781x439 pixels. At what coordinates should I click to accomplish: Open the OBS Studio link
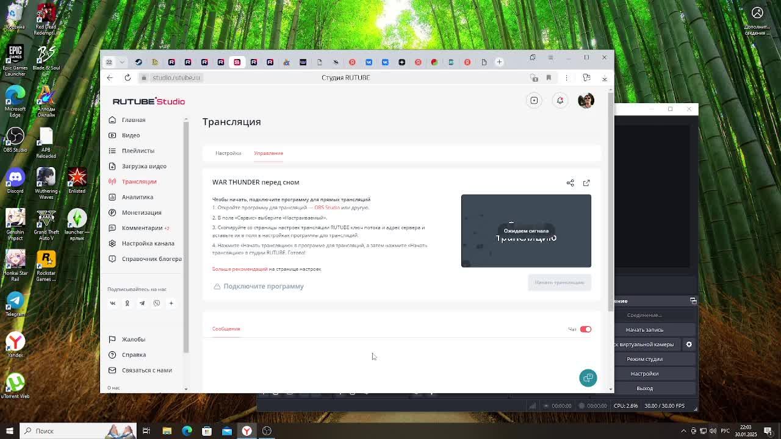click(x=327, y=208)
